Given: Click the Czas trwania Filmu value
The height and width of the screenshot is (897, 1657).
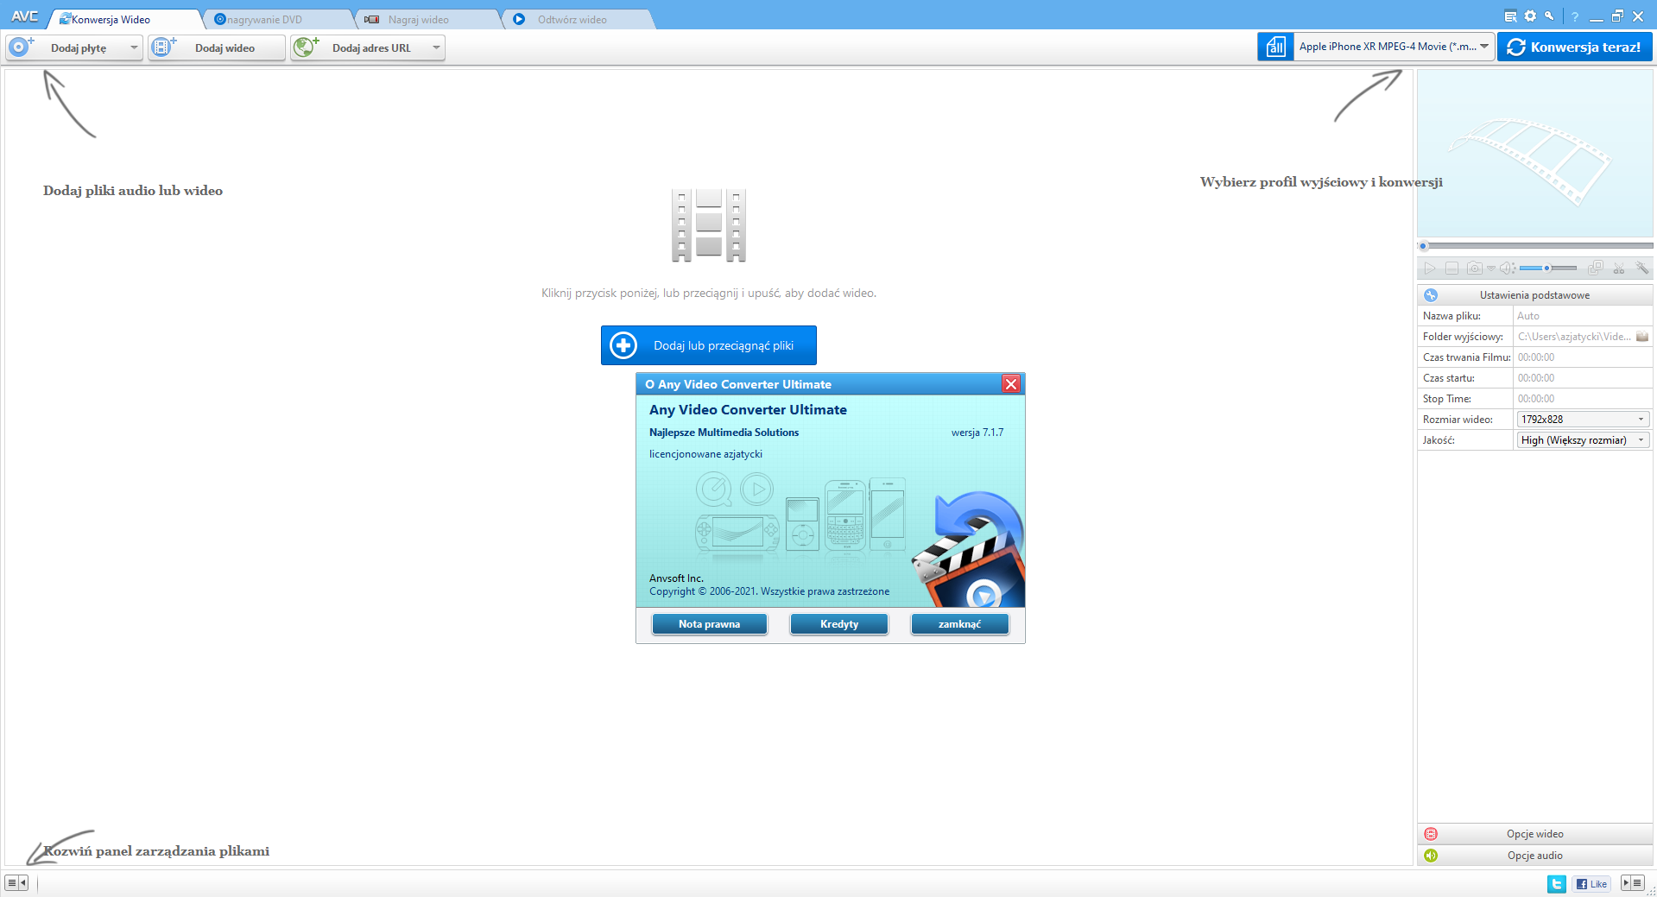Looking at the screenshot, I should point(1583,357).
